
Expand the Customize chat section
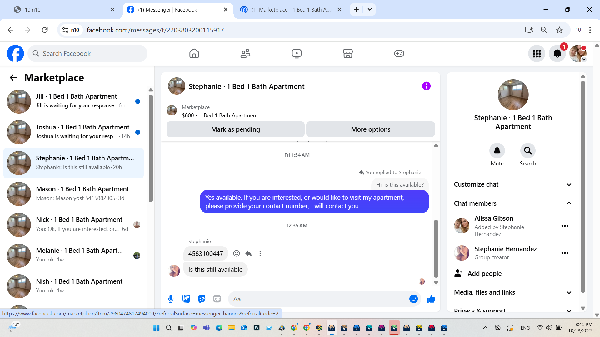(569, 184)
